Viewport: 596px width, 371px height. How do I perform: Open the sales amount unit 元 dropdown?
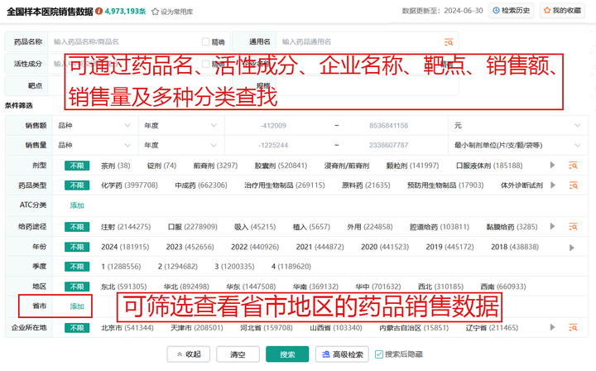click(518, 125)
